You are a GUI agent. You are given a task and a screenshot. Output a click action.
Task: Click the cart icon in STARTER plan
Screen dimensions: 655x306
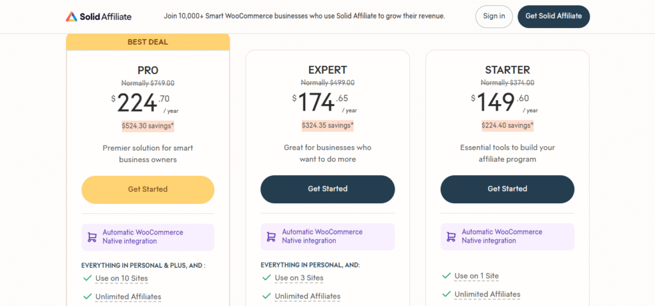pos(450,236)
